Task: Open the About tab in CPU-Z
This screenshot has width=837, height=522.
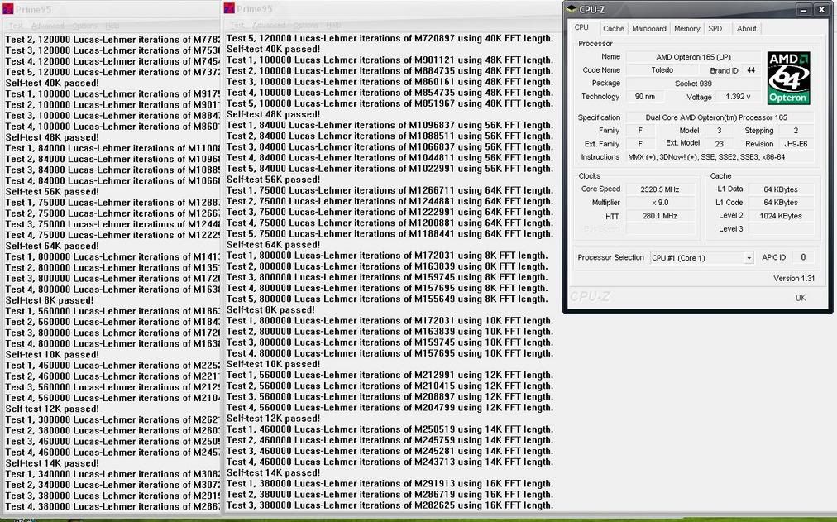Action: point(746,29)
